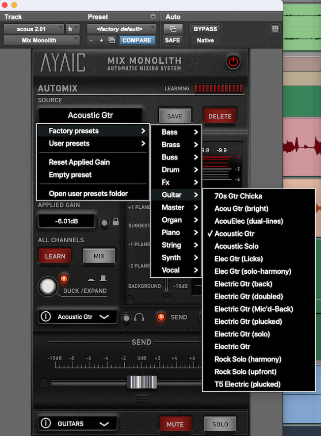Image resolution: width=321 pixels, height=436 pixels.
Task: Click the MIX button under All Channels
Action: click(x=99, y=256)
